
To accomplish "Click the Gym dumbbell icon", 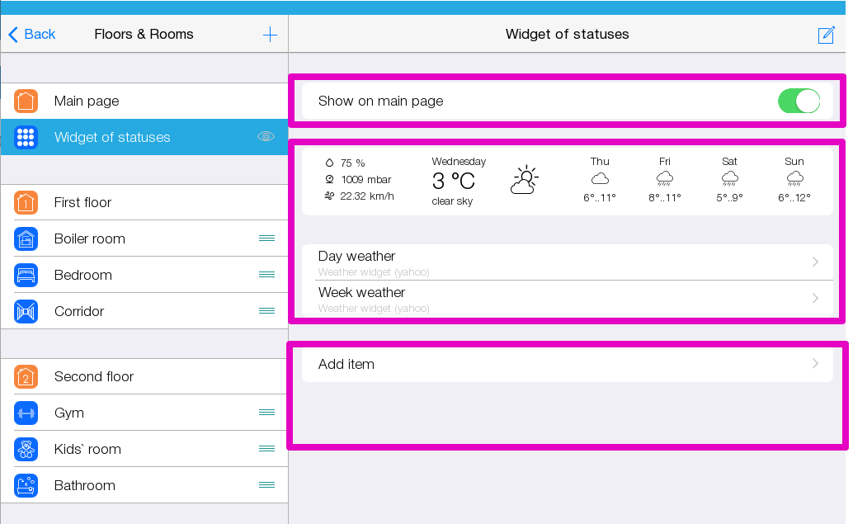I will [26, 413].
